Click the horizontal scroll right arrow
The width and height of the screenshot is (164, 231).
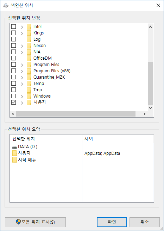(x=145, y=114)
